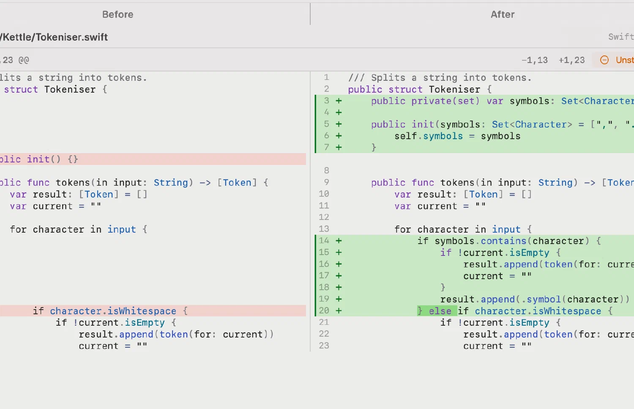Screen dimensions: 634x409
Task: Click the Swift language label
Action: point(621,37)
